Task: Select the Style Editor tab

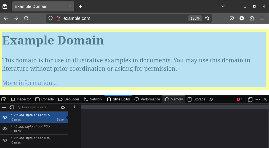Action: coord(118,99)
